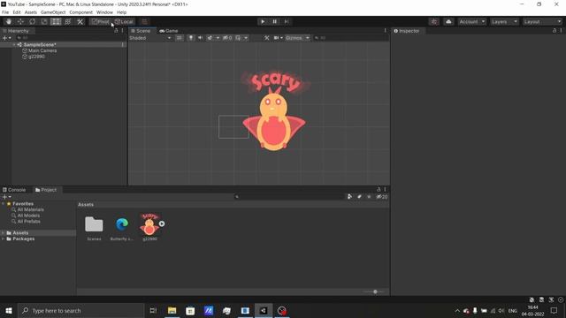Viewport: 566px width, 318px height.
Task: Open Search by Type filter
Action: pos(349,197)
